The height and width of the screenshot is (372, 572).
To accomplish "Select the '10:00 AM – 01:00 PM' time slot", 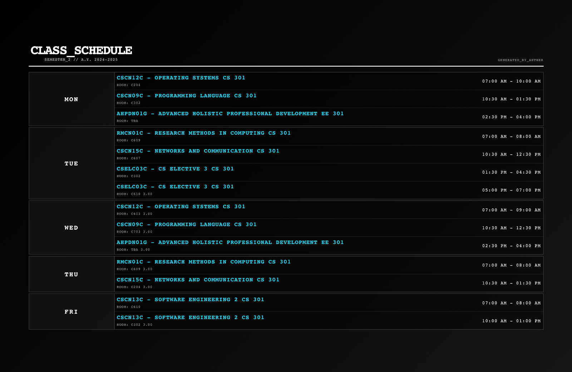I will coord(511,321).
